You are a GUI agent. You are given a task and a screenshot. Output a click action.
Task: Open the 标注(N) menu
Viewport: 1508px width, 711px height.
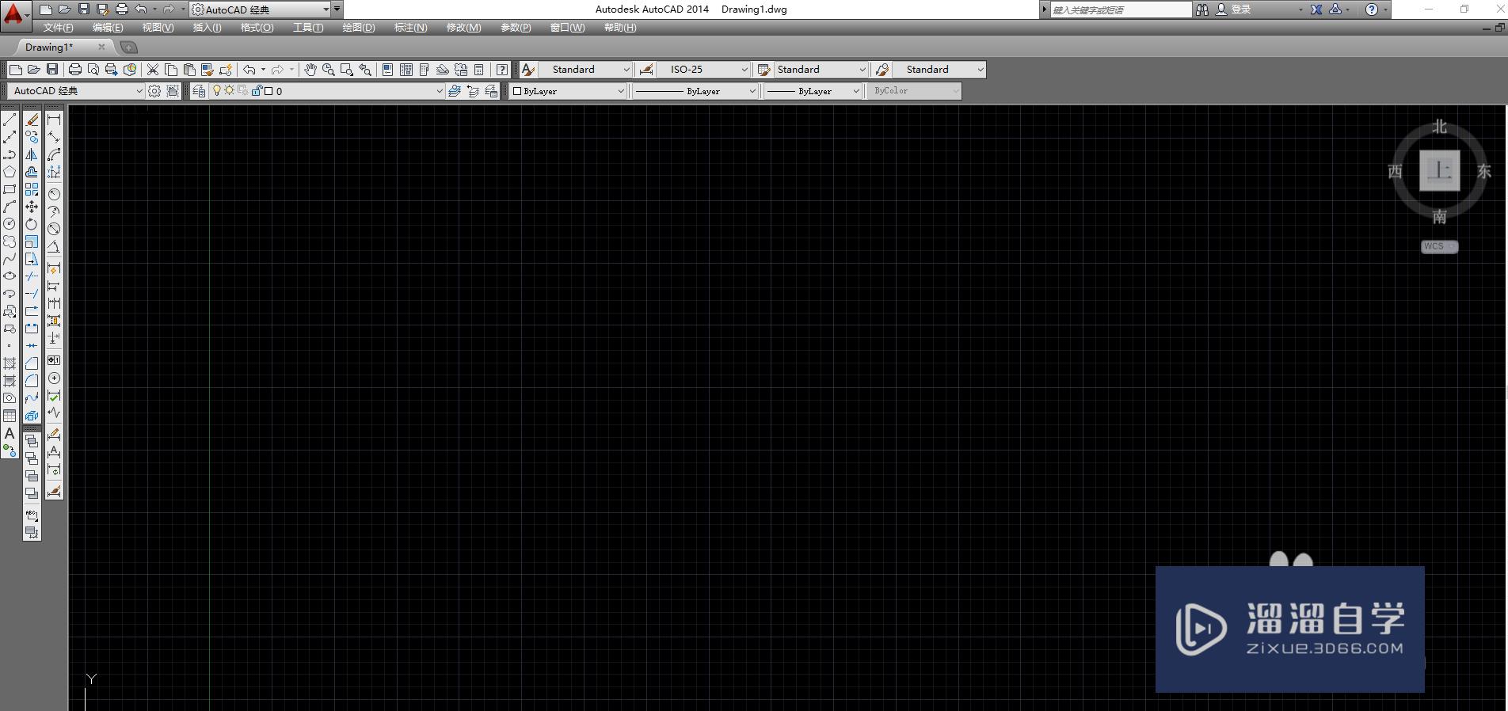[x=410, y=28]
